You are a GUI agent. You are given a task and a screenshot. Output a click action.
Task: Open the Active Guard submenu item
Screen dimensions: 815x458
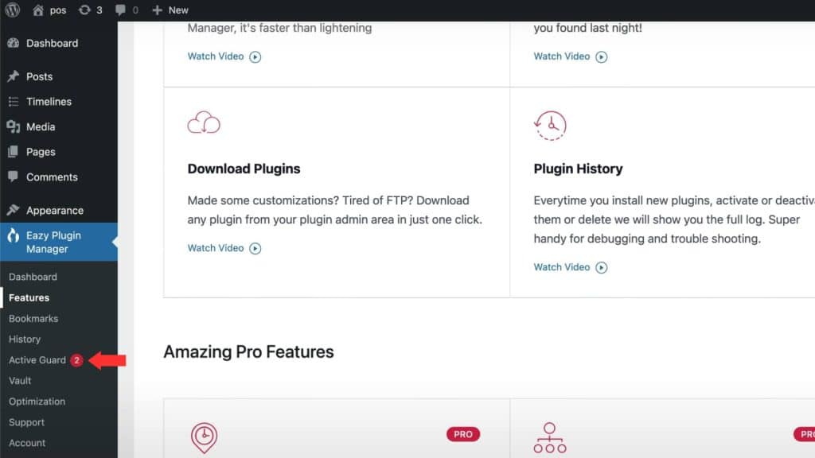pyautogui.click(x=37, y=360)
